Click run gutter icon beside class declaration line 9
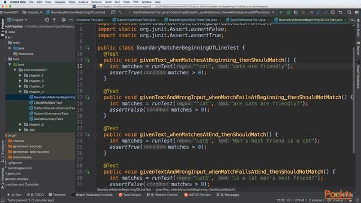Viewport: 361px width, 203px height. pyautogui.click(x=87, y=47)
